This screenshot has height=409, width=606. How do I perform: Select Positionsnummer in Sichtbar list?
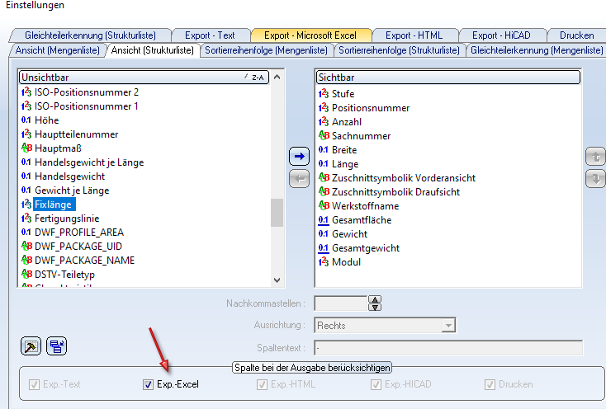pyautogui.click(x=371, y=108)
